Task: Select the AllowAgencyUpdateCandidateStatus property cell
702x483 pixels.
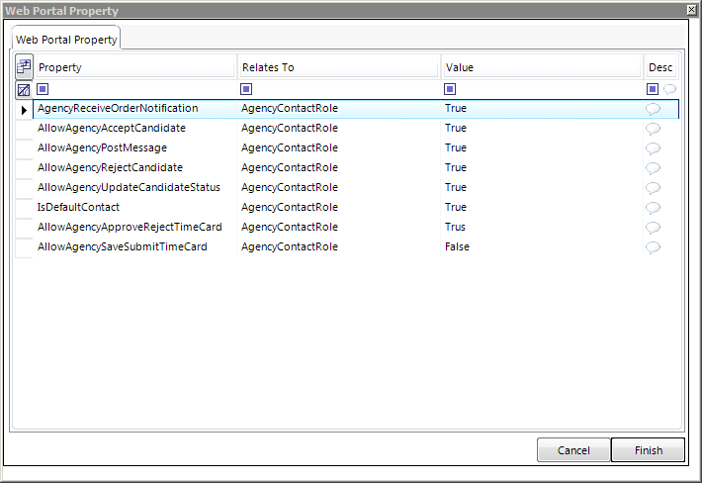Action: (x=134, y=187)
